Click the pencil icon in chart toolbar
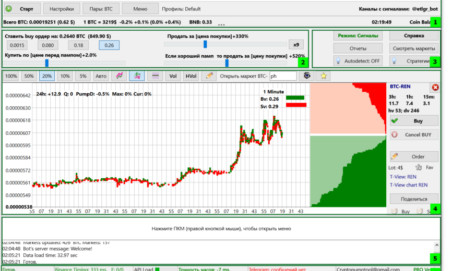This screenshot has width=452, height=271. tap(209, 76)
